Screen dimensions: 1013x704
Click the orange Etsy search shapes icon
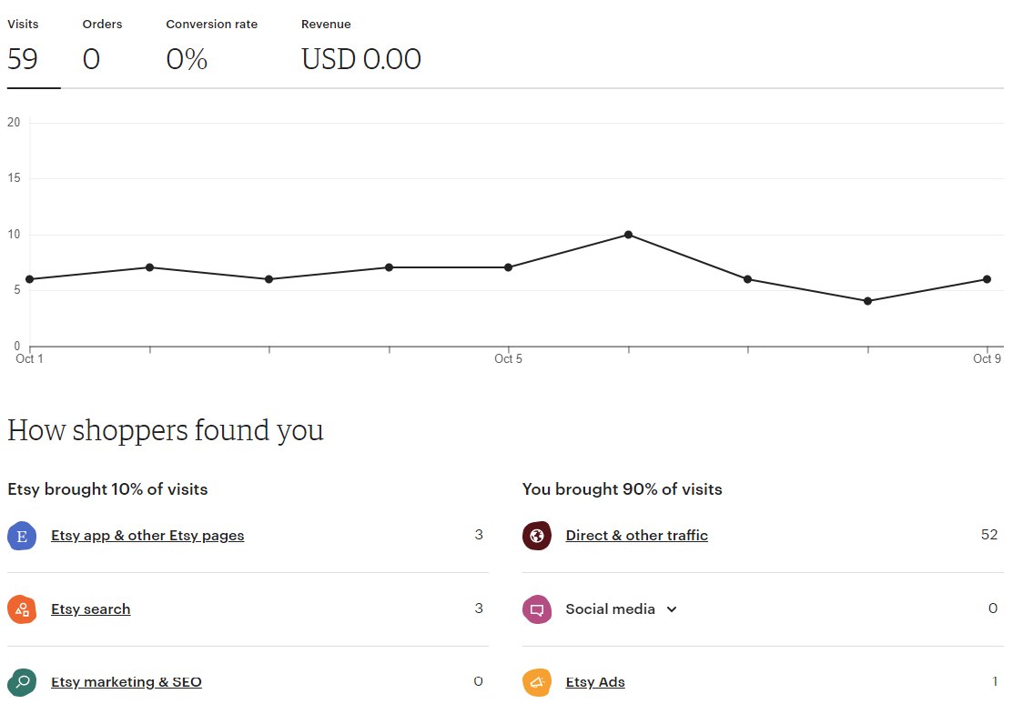point(22,609)
